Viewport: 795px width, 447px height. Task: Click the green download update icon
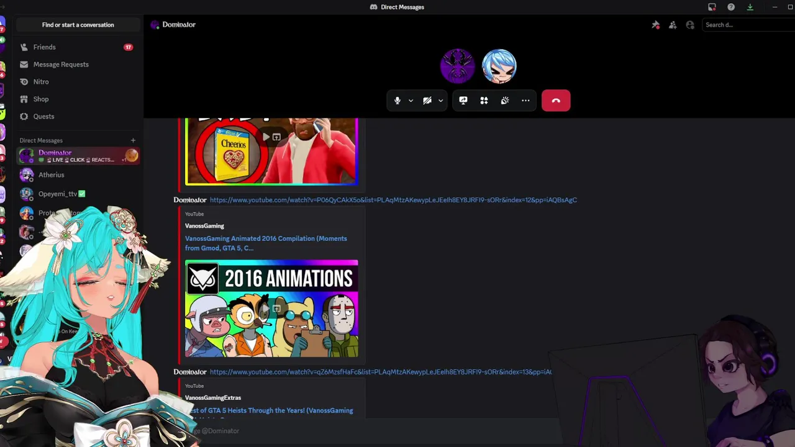(750, 7)
